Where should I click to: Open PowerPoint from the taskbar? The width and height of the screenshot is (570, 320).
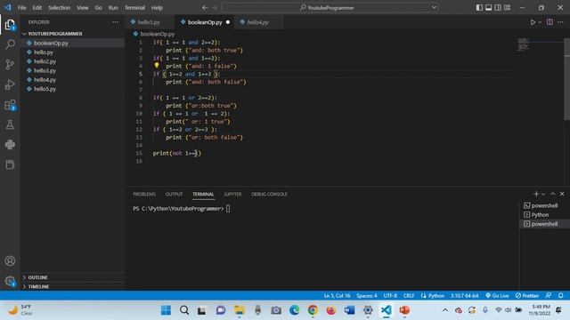point(404,310)
